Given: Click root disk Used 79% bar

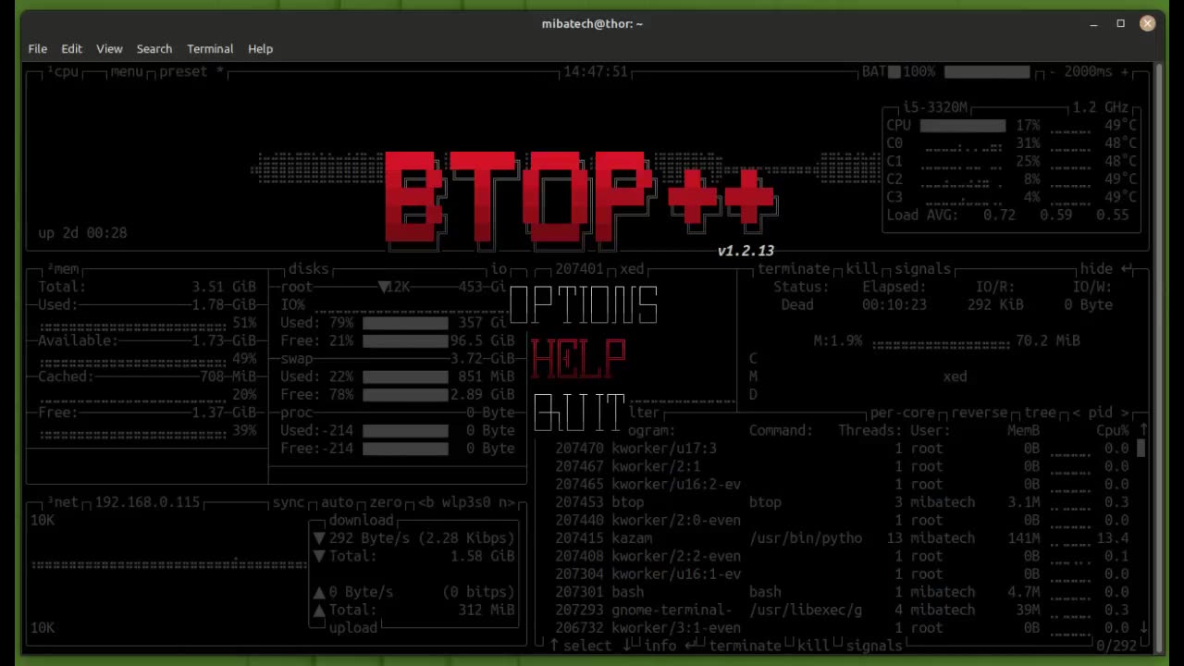Looking at the screenshot, I should tap(405, 323).
